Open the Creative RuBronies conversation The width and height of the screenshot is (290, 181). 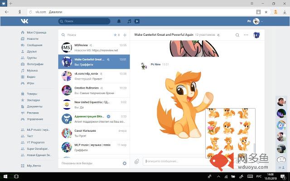click(x=94, y=90)
